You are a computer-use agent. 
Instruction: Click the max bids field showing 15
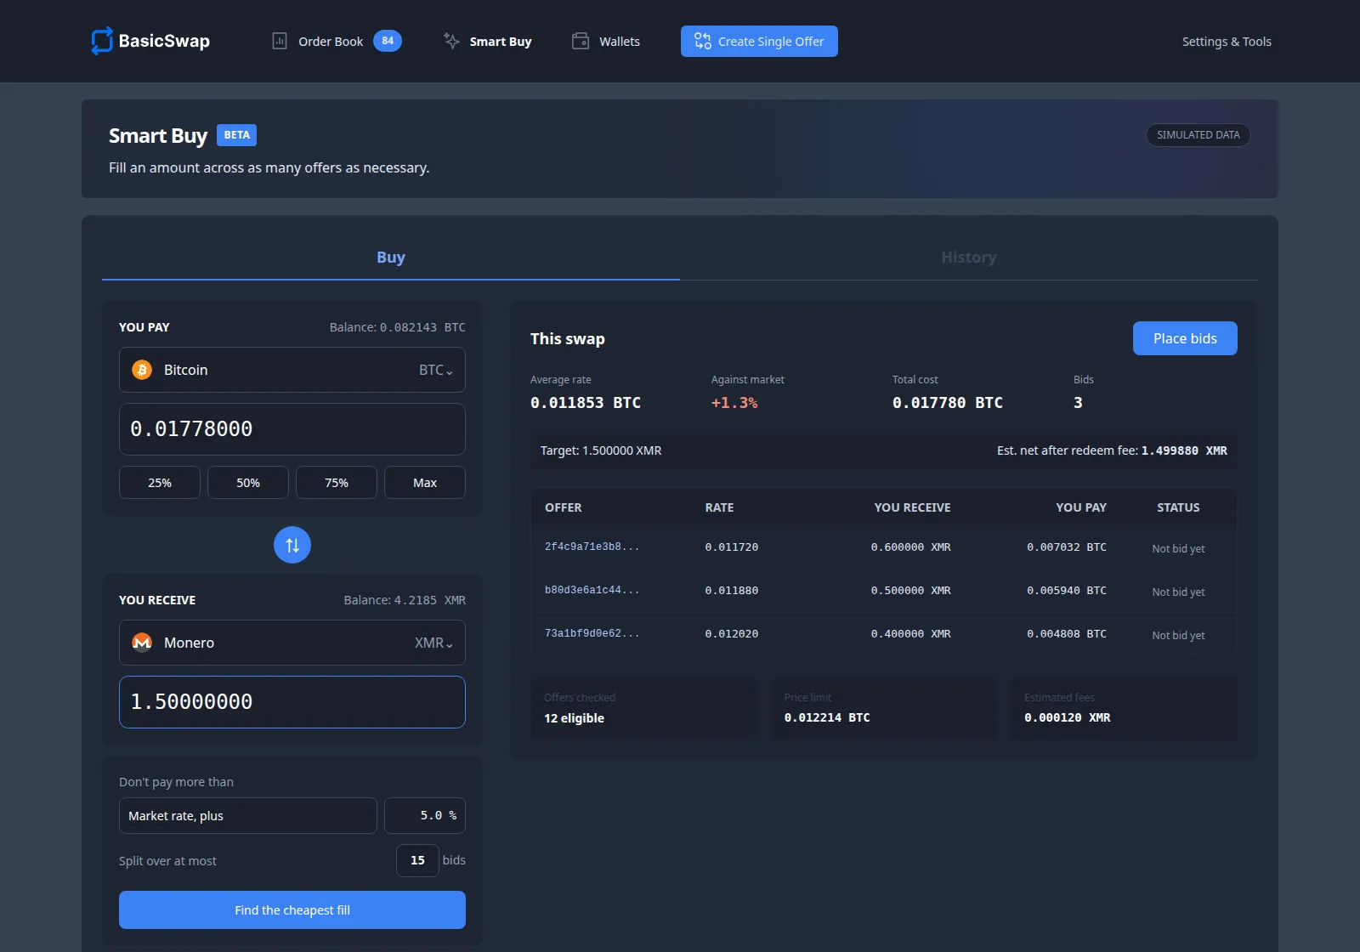tap(417, 860)
